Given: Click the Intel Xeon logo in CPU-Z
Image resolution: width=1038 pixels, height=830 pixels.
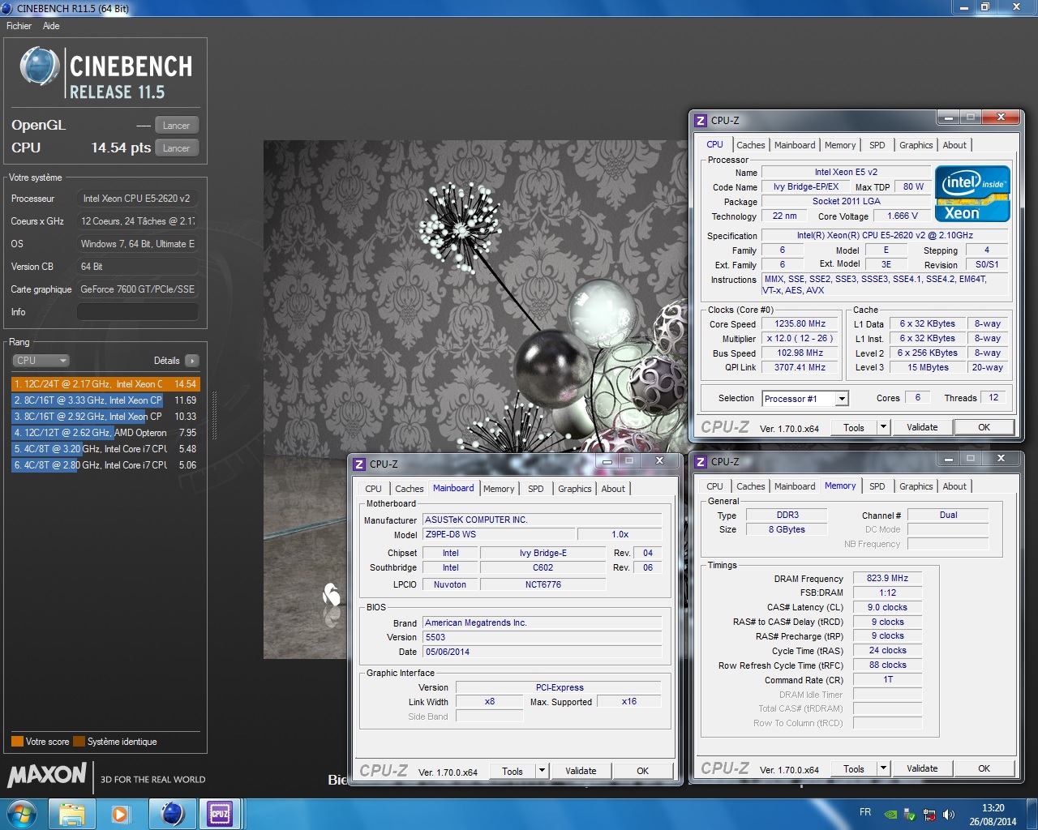Looking at the screenshot, I should tap(972, 193).
